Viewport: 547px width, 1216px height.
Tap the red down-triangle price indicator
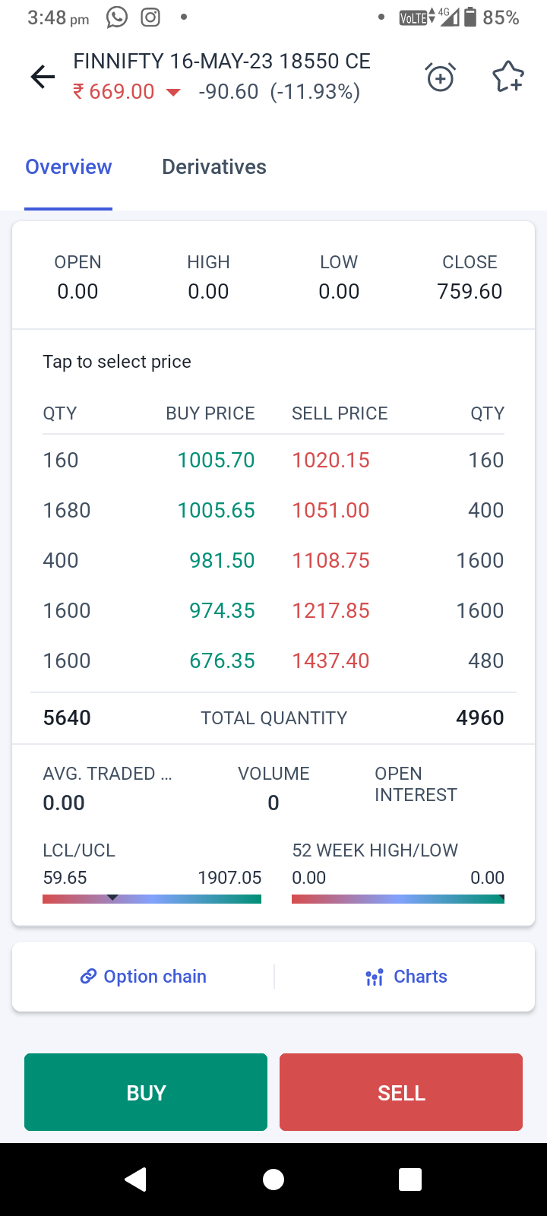tap(173, 93)
